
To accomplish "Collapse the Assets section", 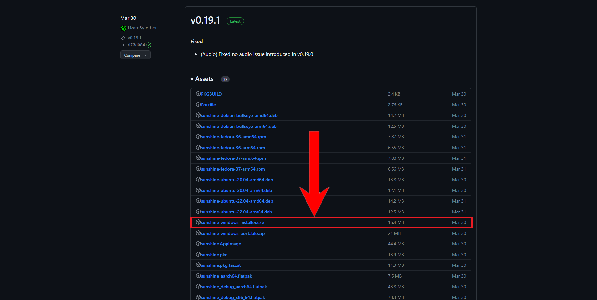I will pos(202,79).
